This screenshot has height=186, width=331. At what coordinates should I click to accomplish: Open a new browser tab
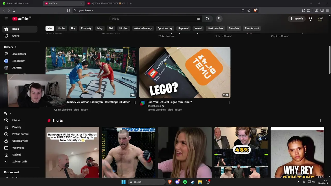pos(131,3)
